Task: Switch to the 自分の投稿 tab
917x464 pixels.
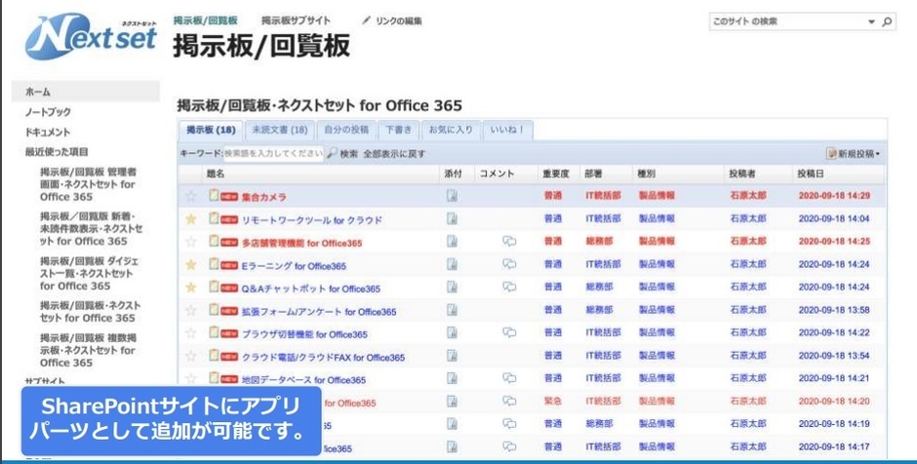Action: click(346, 130)
